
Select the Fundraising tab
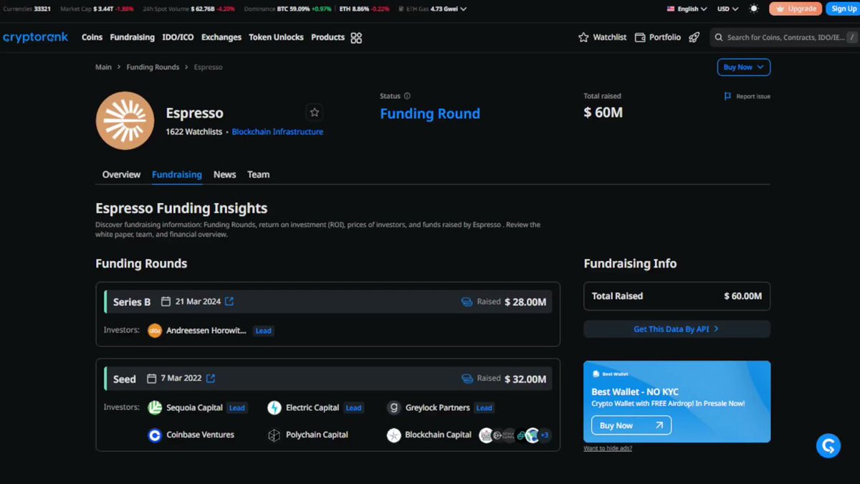pos(177,174)
